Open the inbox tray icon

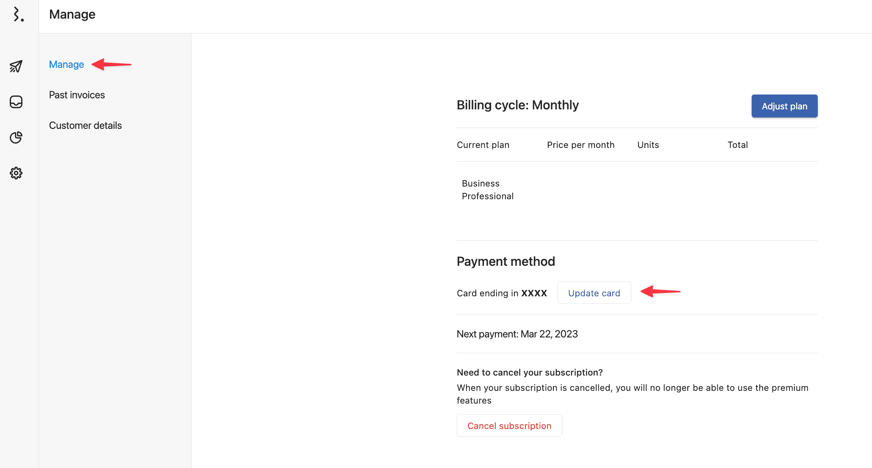coord(16,102)
